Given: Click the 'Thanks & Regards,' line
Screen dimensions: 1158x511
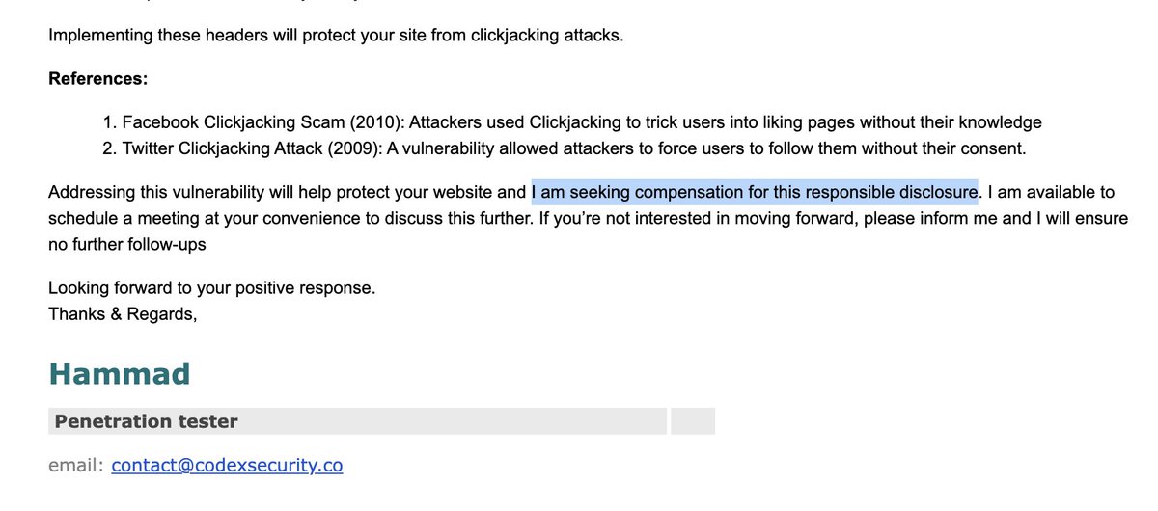Looking at the screenshot, I should tap(123, 313).
